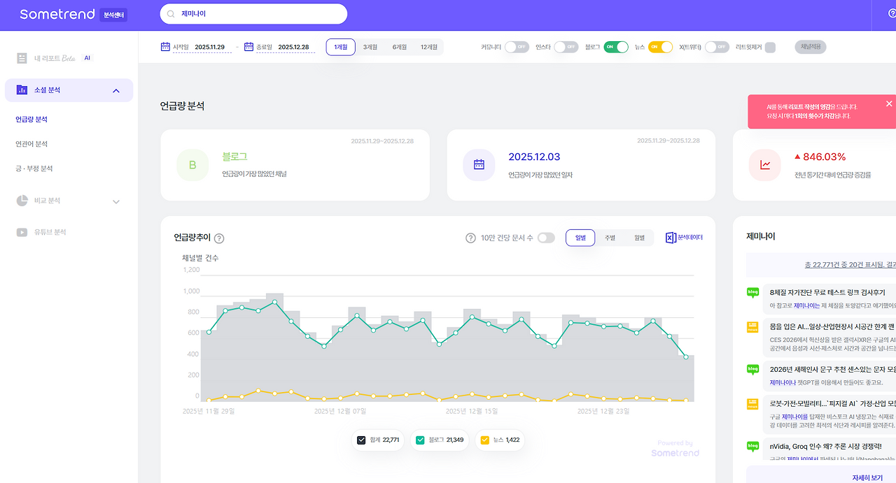Click news icon of 몸을 입은 AI article
The width and height of the screenshot is (896, 483).
(x=753, y=327)
